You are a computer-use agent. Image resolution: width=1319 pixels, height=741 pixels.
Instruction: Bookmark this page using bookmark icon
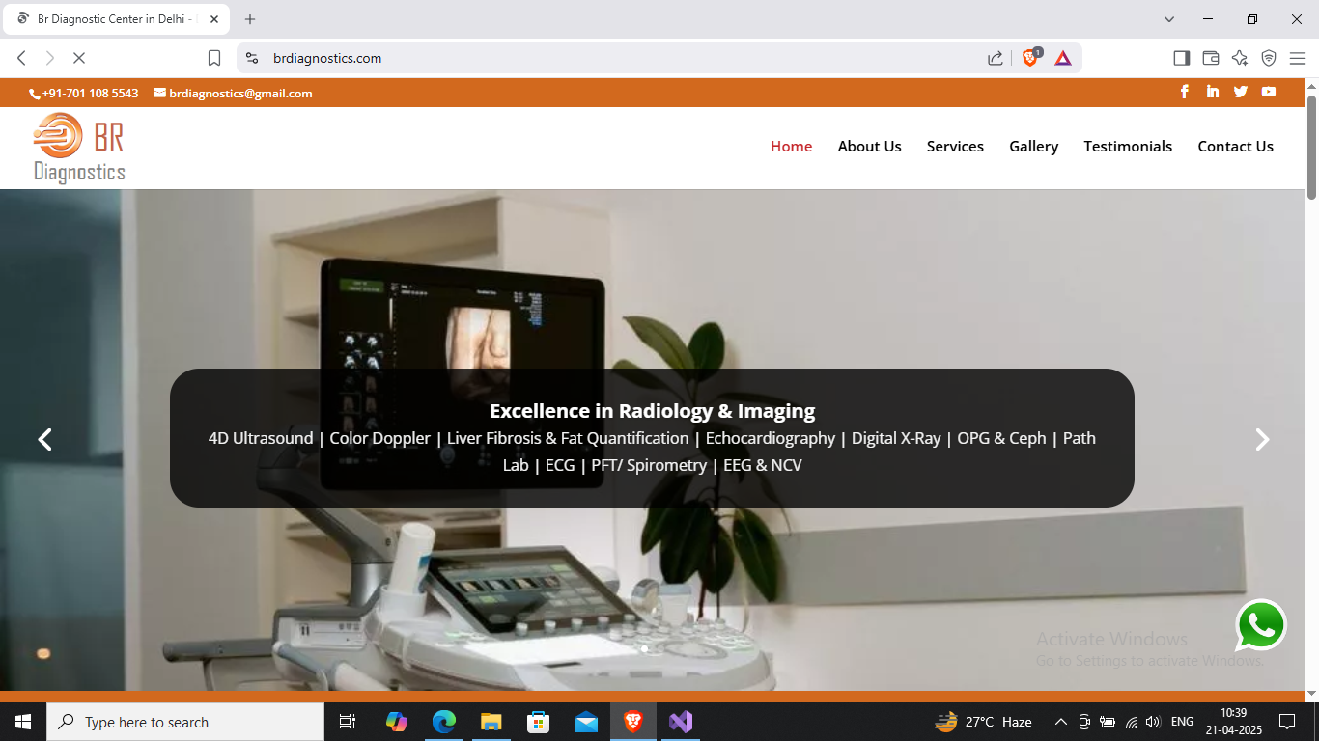click(214, 58)
